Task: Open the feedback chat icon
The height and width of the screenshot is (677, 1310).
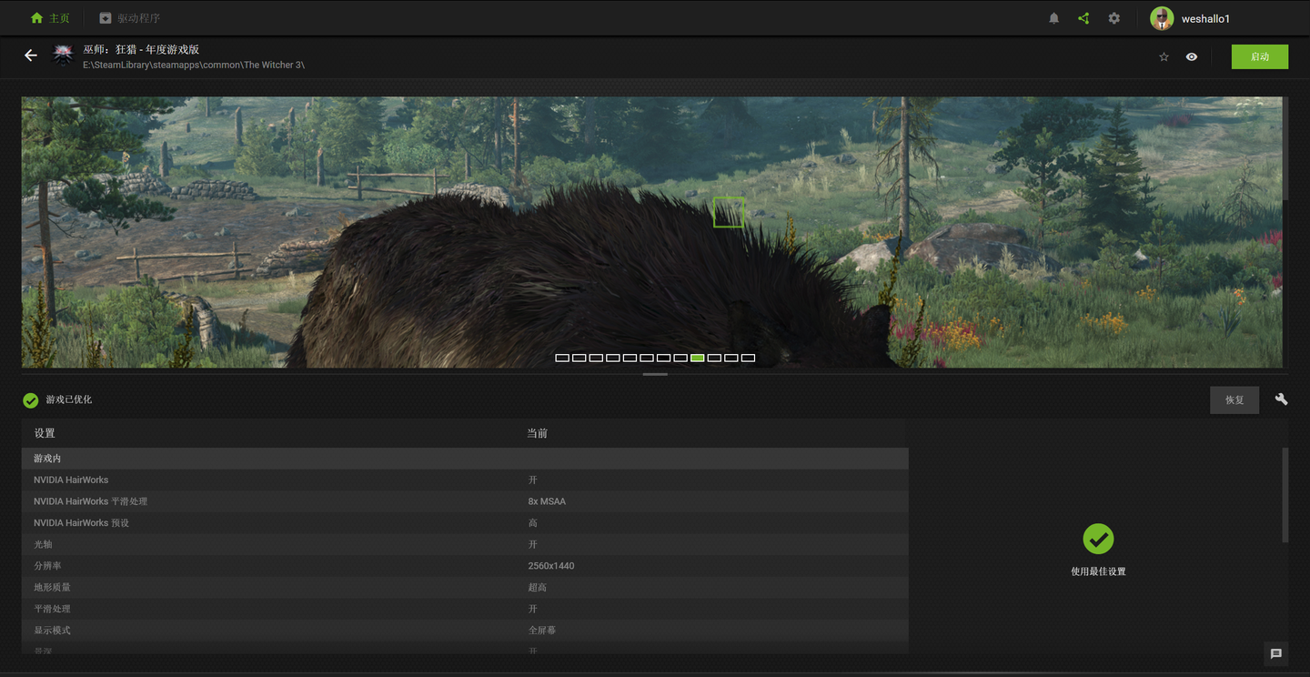Action: click(x=1275, y=653)
